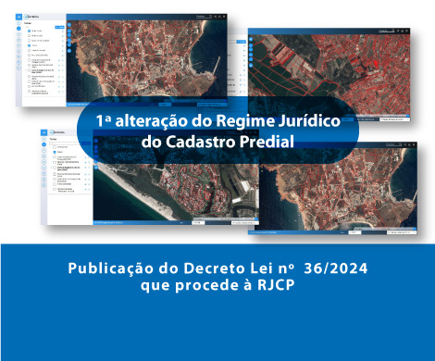Open the hamburger menu in the bottom-left map window
435x361 pixels.
pyautogui.click(x=43, y=132)
